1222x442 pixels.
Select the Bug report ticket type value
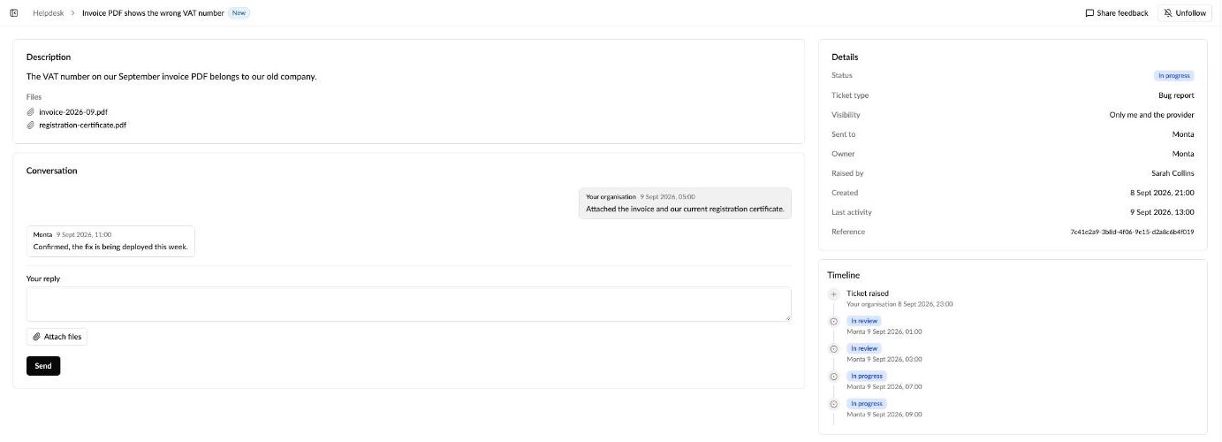click(x=1176, y=95)
